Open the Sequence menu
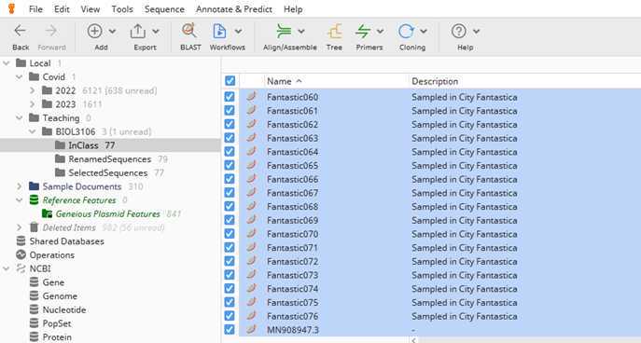The width and height of the screenshot is (641, 343). click(x=164, y=9)
